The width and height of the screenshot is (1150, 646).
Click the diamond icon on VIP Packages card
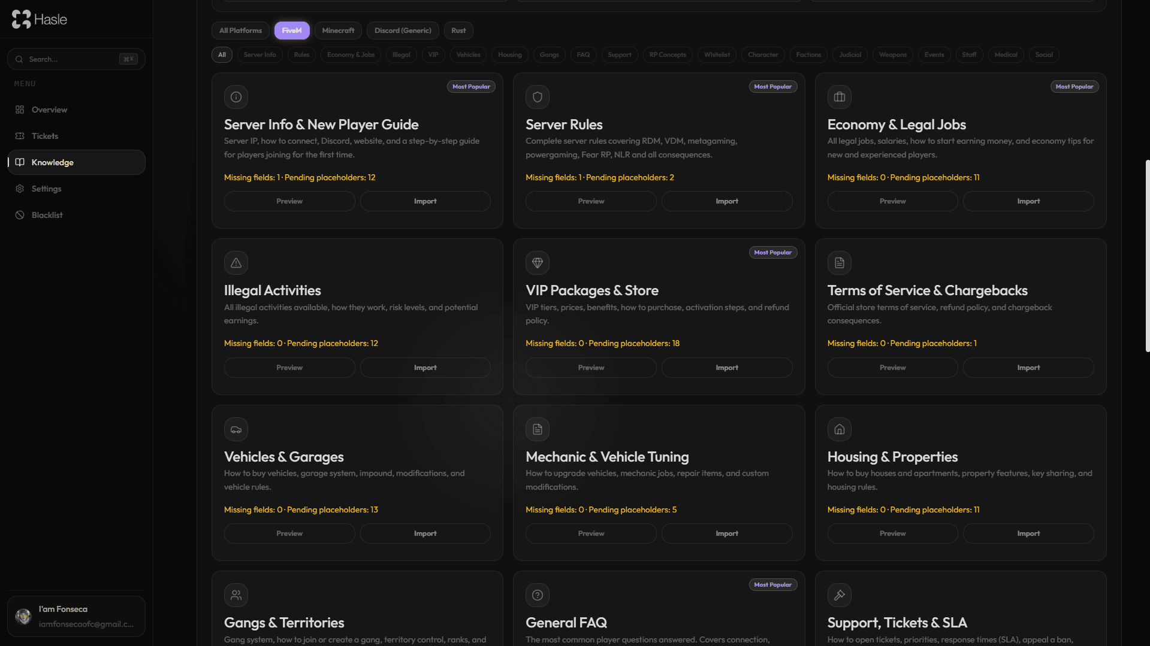point(537,263)
